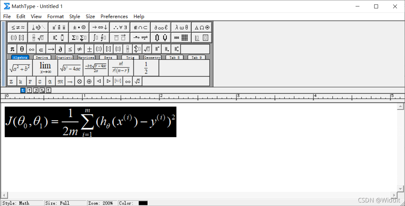Screen dimensions: 405x206
Task: Insert the one-half fraction expression
Action: pyautogui.click(x=146, y=68)
